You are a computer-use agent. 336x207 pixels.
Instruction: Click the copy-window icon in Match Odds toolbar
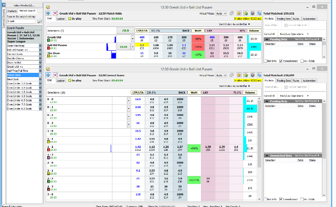click(231, 13)
